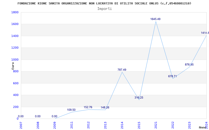
Task: Click the 1645.49 peak data label
Action: [155, 19]
